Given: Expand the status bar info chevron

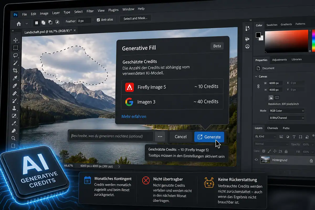Looking at the screenshot, I should (119, 166).
